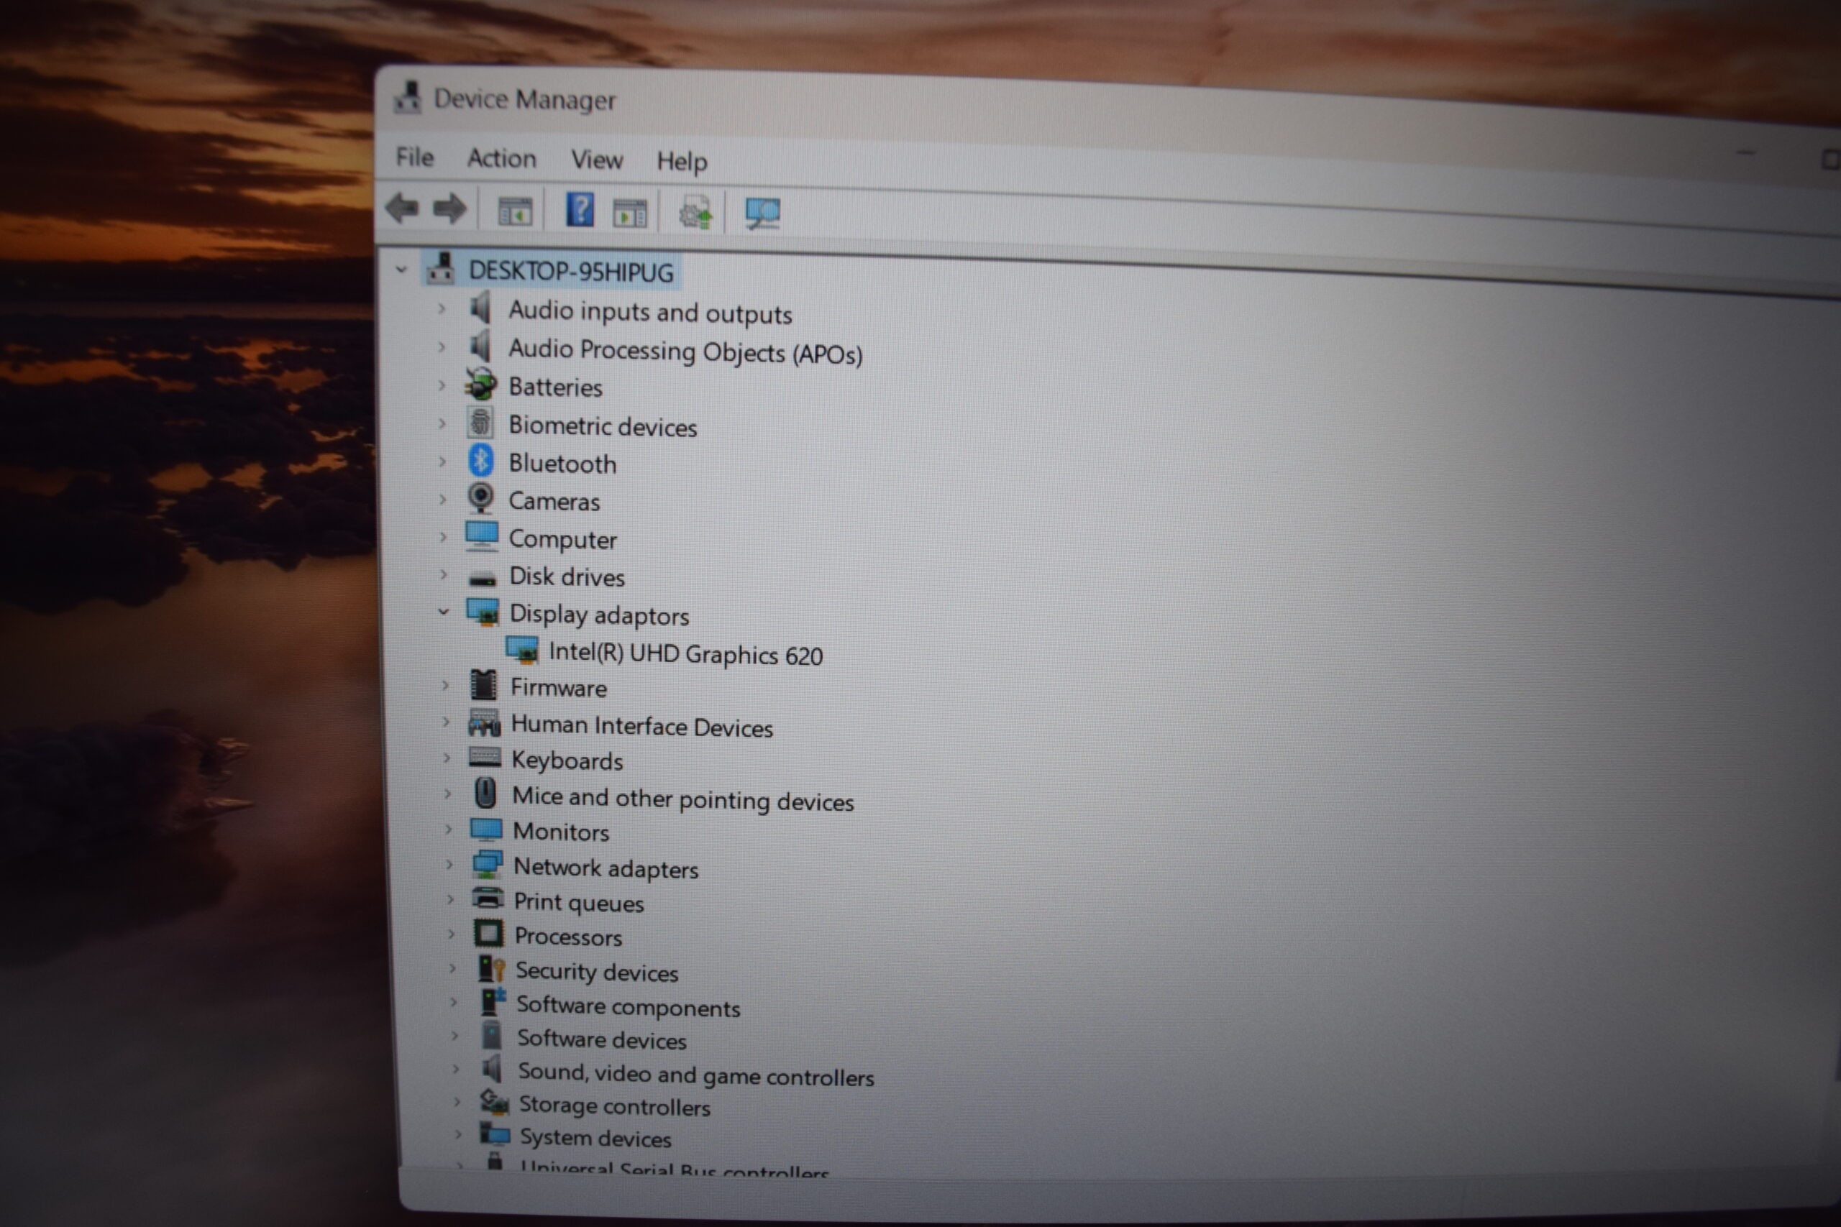
Task: Click the Update device driver toolbar icon
Action: pos(695,213)
